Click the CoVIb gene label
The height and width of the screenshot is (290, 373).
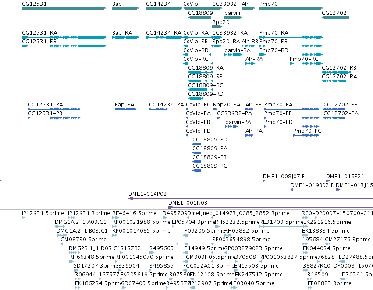[x=191, y=4]
